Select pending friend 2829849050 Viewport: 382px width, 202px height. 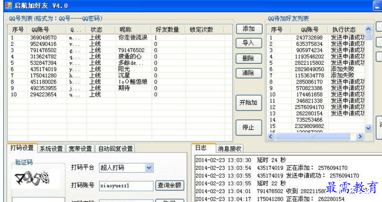316,69
